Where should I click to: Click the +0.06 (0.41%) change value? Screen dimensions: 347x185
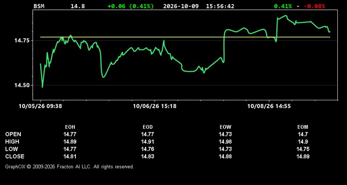pyautogui.click(x=130, y=6)
